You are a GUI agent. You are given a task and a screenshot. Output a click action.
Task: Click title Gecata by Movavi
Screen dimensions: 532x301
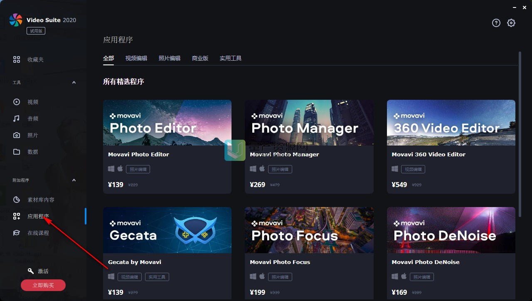(x=135, y=262)
